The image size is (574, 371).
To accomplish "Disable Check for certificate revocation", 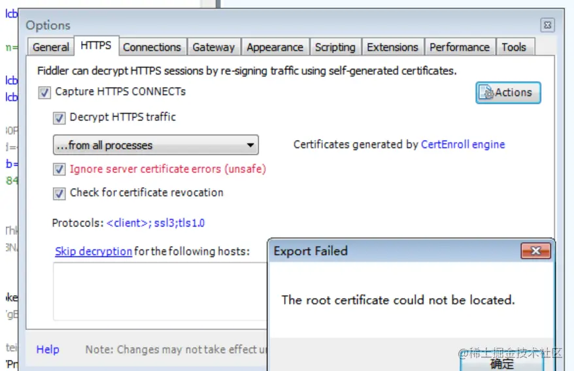I will click(59, 194).
